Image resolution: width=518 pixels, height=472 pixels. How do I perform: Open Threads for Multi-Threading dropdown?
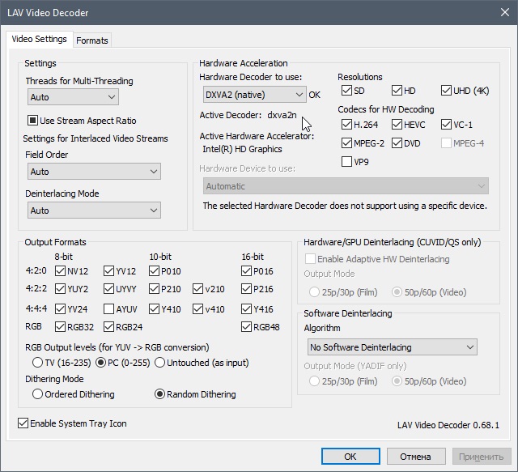[73, 97]
